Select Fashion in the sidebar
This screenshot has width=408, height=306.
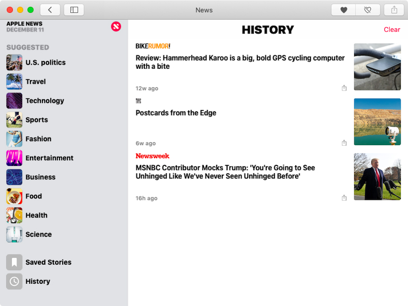(x=38, y=139)
